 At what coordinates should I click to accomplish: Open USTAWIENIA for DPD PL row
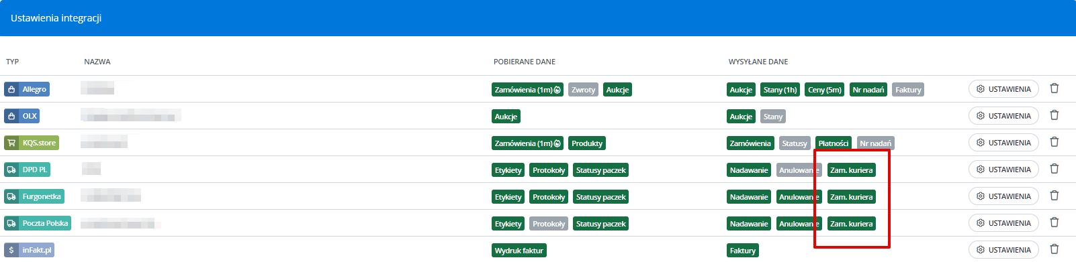pyautogui.click(x=1003, y=170)
